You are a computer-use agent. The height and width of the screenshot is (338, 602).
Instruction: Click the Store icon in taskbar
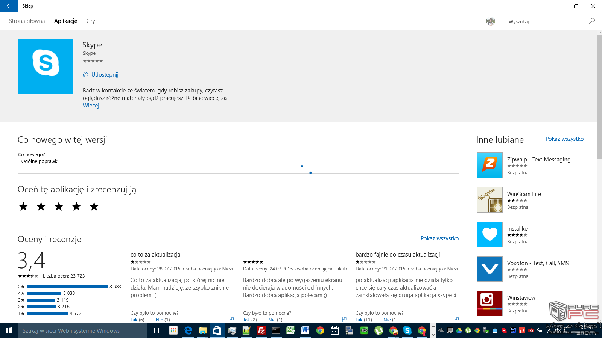click(217, 330)
